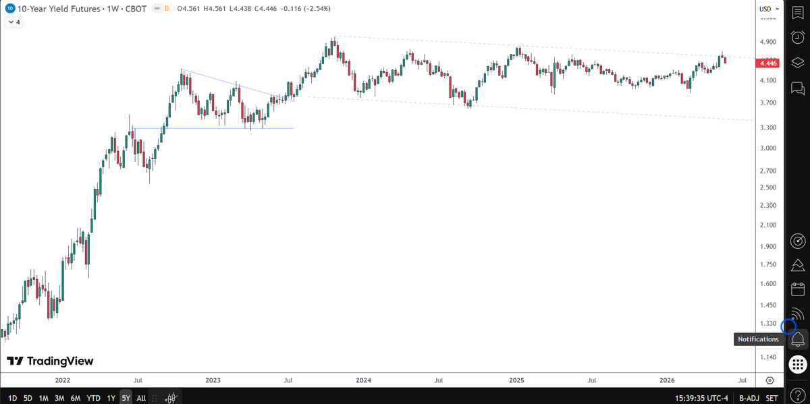Open the white apps grid icon
This screenshot has width=810, height=404.
tap(797, 364)
